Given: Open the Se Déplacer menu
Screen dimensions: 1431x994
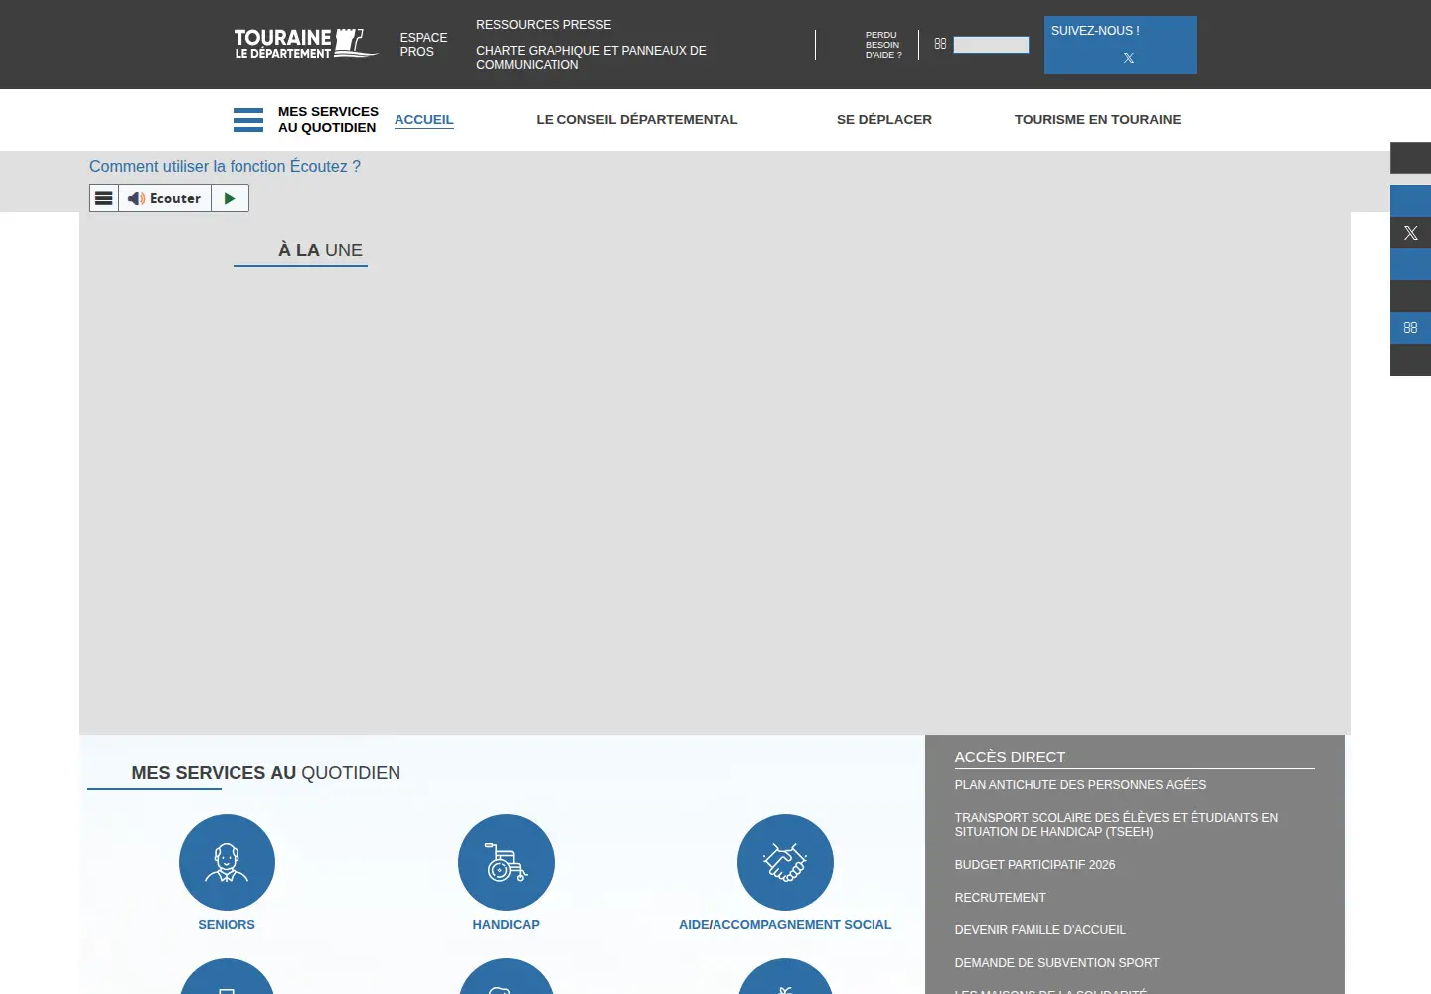Looking at the screenshot, I should coord(884,120).
